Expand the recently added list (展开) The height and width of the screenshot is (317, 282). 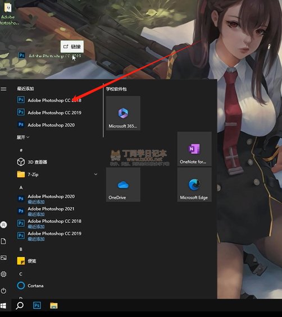tap(23, 137)
